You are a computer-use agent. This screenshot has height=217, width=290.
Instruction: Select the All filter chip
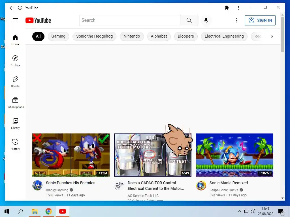[x=38, y=36]
